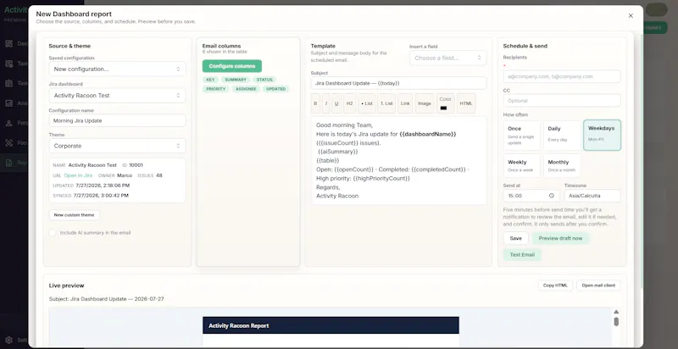
Task: Insert an image in the template
Action: click(x=425, y=103)
